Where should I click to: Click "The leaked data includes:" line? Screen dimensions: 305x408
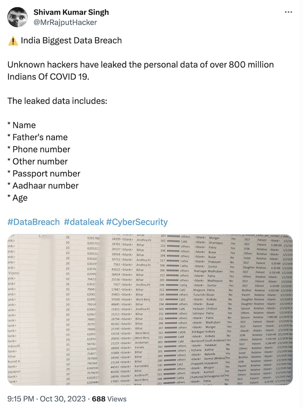pyautogui.click(x=57, y=101)
